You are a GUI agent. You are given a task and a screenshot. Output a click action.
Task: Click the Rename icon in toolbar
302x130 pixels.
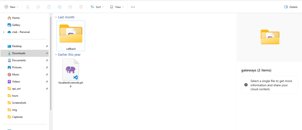click(60, 7)
